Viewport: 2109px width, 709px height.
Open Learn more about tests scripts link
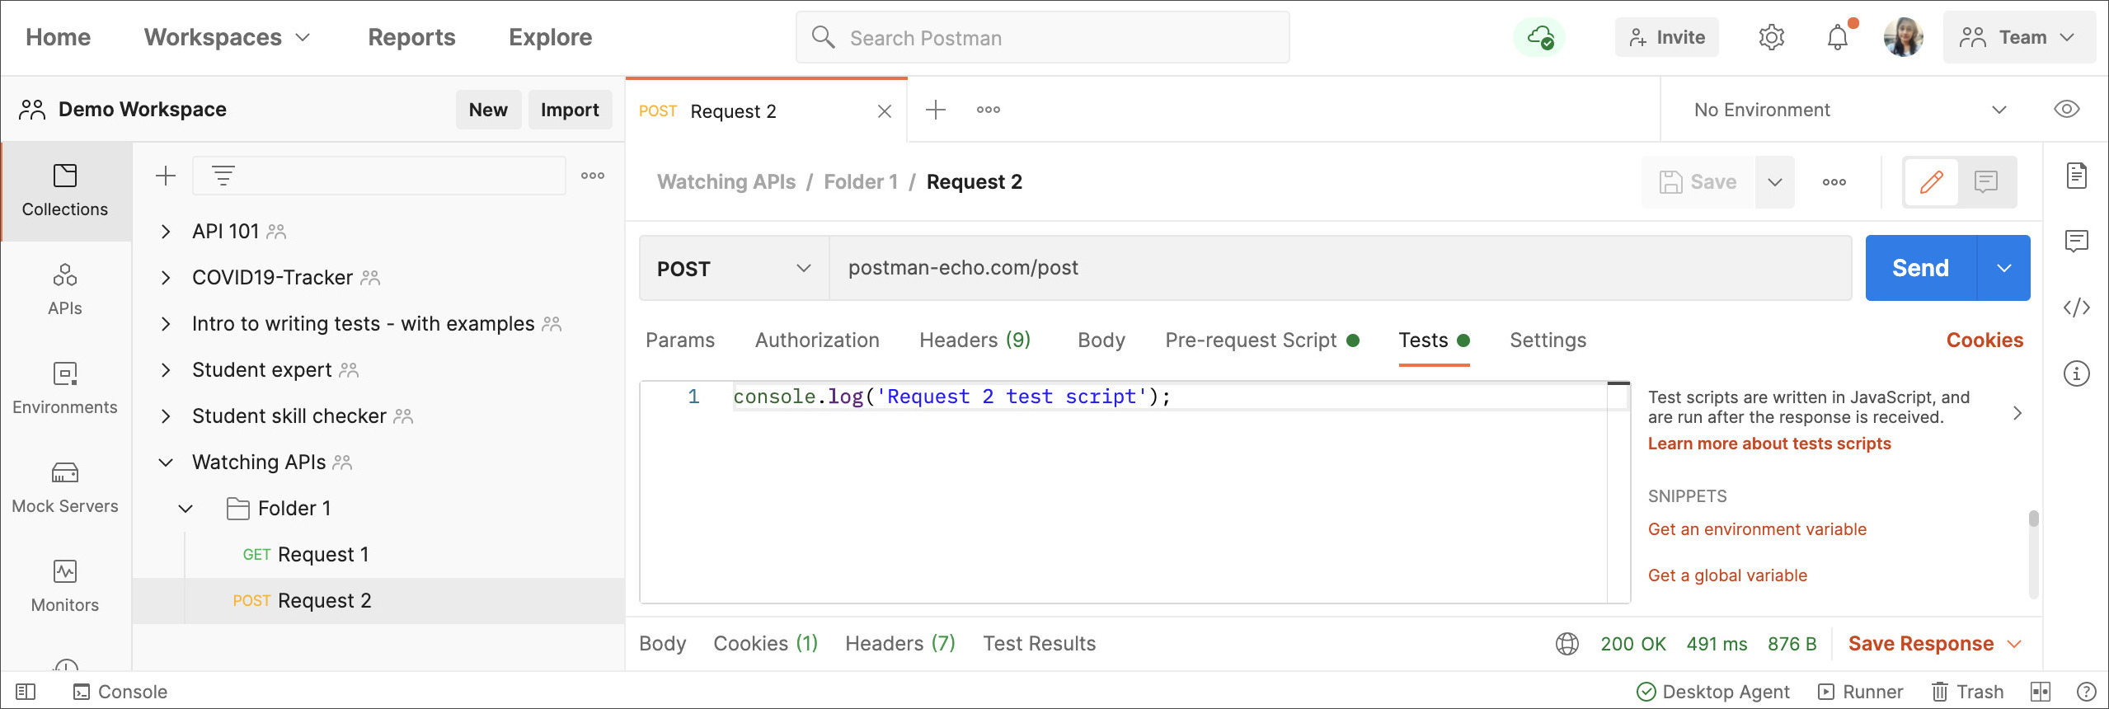coord(1769,444)
